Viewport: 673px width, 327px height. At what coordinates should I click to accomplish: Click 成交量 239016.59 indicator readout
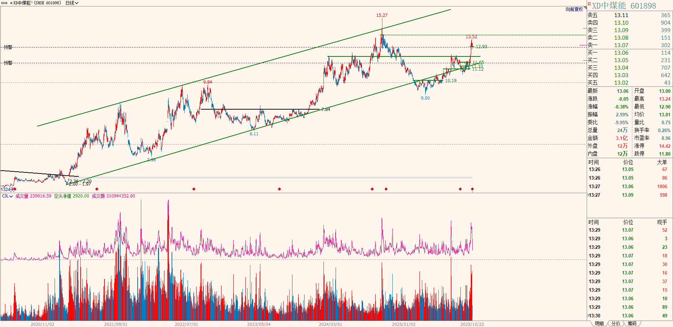pyautogui.click(x=33, y=196)
